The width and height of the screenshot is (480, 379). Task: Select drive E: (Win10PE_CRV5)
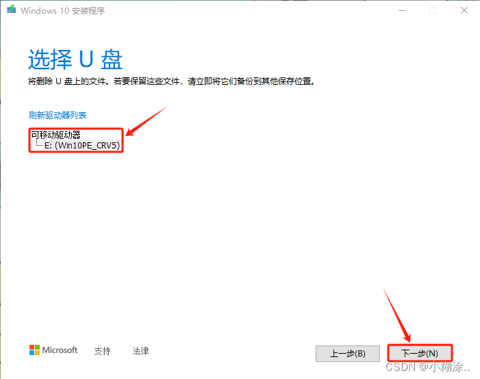tap(82, 145)
